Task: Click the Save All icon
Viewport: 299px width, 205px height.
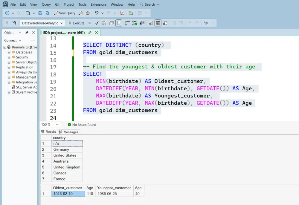Action: tap(48, 13)
